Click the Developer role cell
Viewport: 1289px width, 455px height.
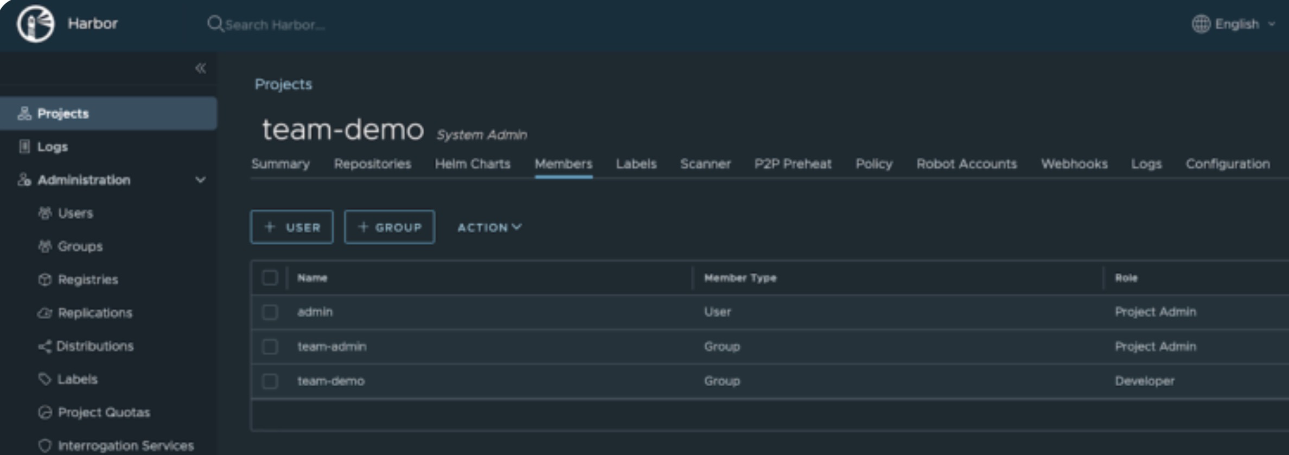click(x=1145, y=381)
